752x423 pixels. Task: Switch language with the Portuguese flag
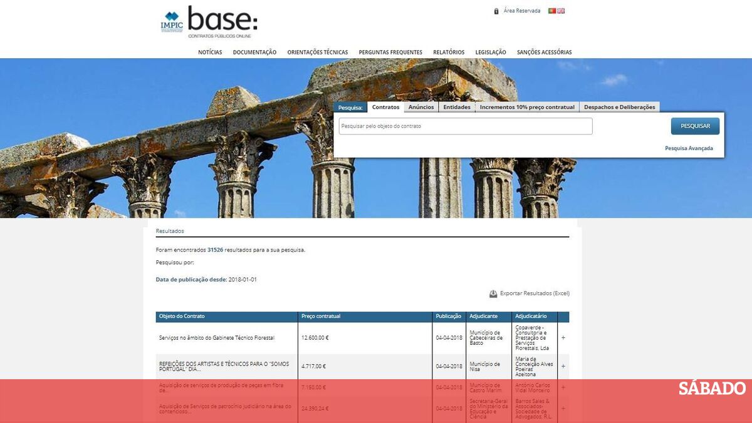(552, 11)
